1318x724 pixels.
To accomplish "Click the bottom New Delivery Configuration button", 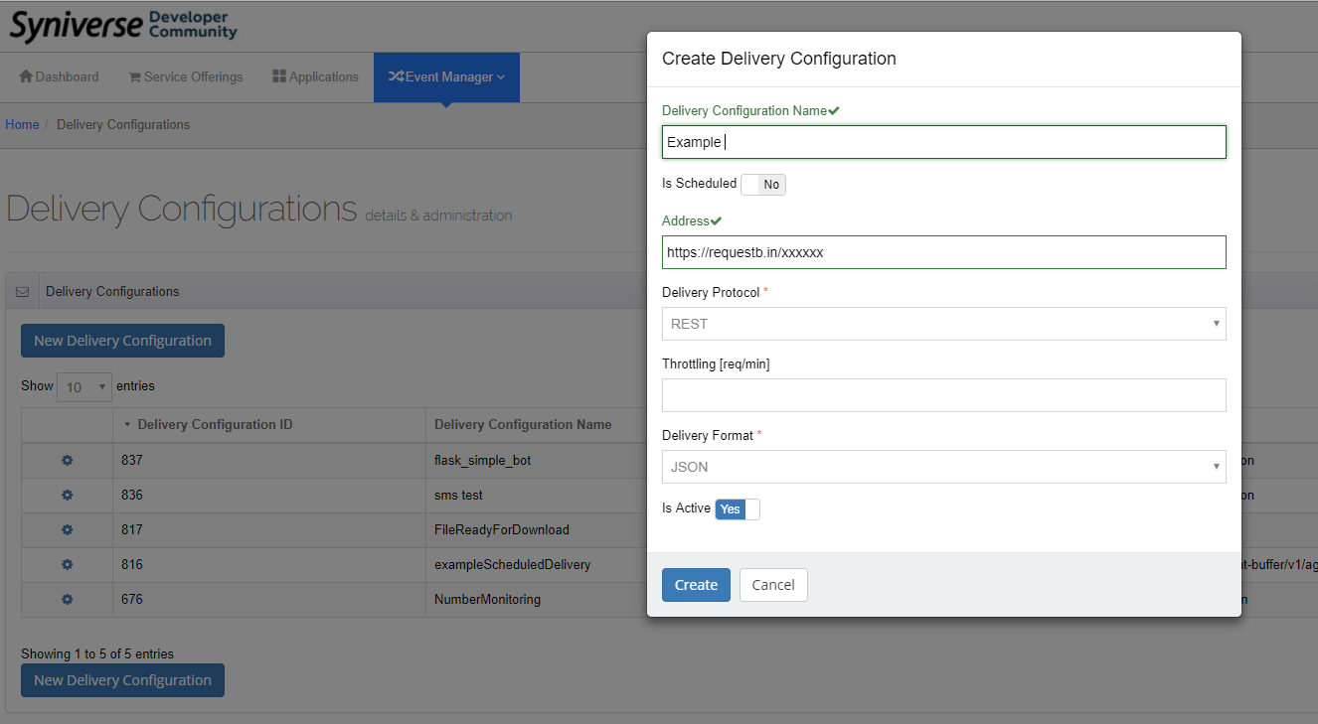I will point(122,680).
